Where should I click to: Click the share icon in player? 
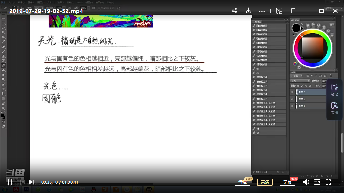(235, 11)
